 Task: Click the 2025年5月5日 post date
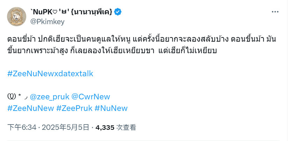(65, 127)
